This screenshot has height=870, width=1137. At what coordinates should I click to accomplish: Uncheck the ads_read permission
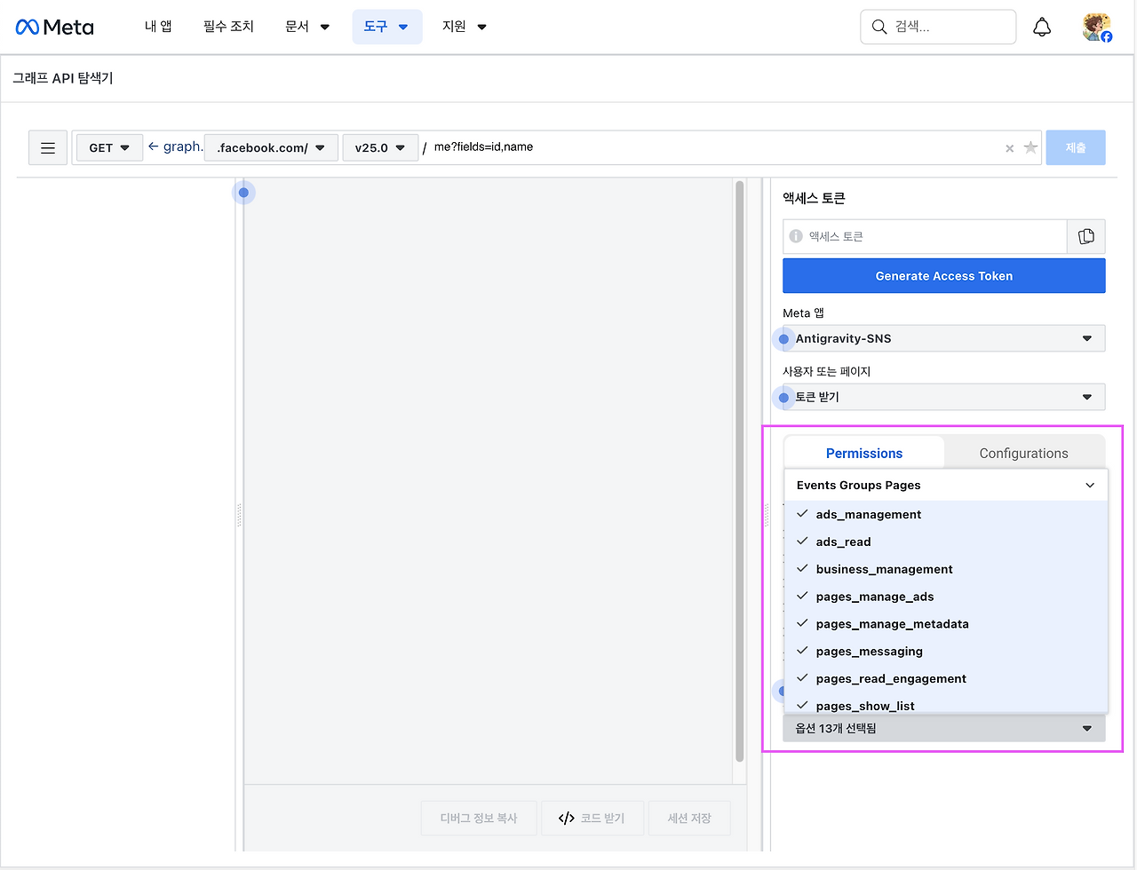click(946, 542)
